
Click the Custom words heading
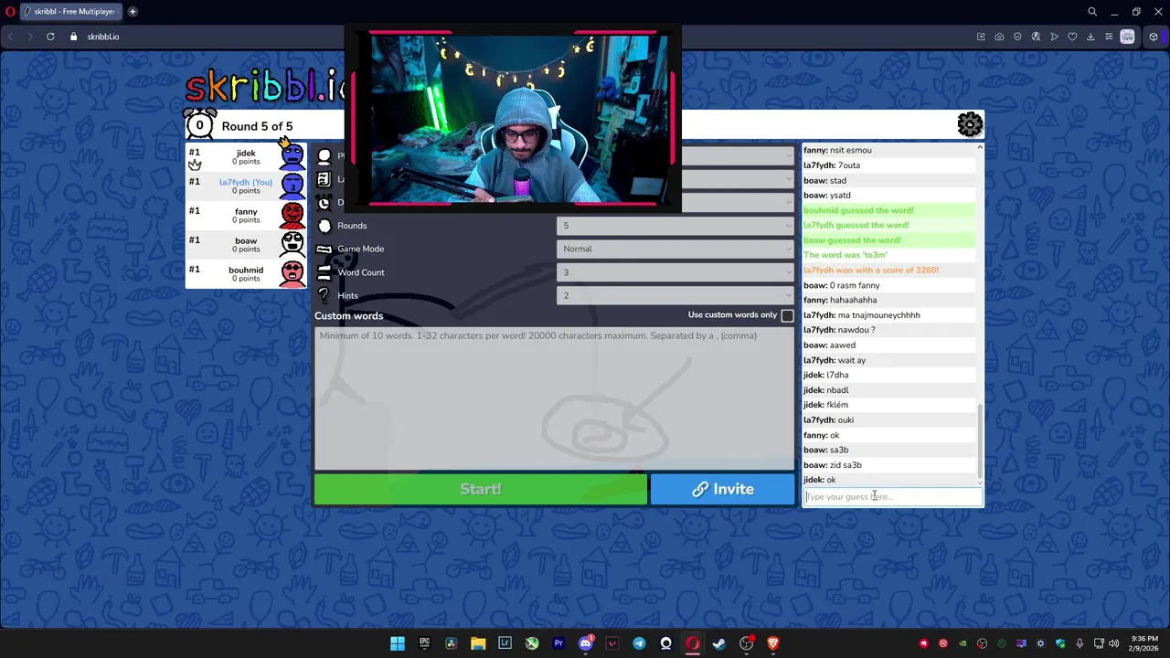349,315
